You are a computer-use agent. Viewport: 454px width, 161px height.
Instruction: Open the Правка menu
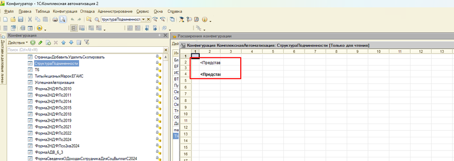(x=25, y=11)
